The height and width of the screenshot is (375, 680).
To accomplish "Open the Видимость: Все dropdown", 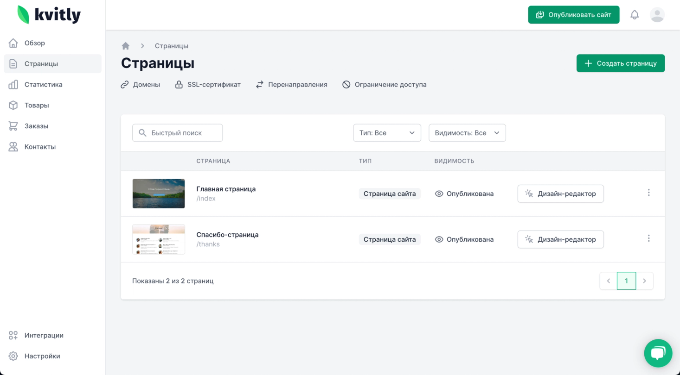I will (x=467, y=133).
